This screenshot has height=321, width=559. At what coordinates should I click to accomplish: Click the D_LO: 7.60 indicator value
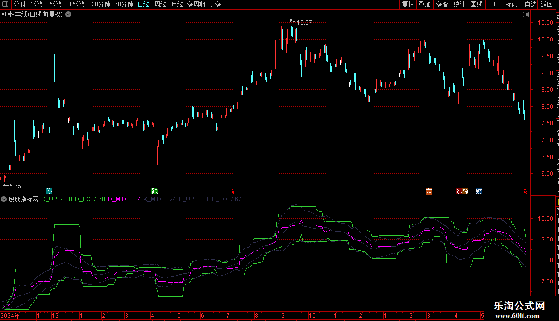90,200
